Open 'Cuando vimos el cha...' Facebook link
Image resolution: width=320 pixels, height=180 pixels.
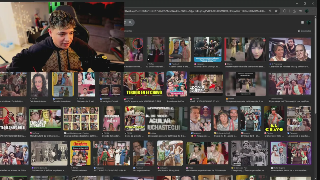point(180,67)
